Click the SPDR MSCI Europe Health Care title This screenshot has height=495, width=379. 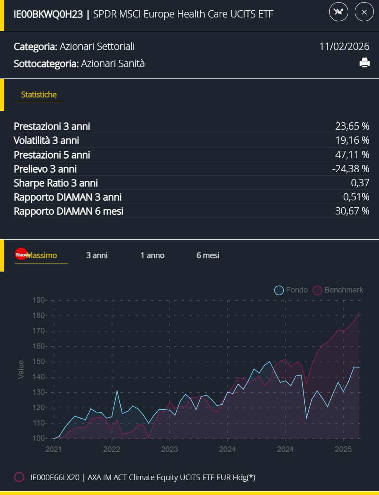[x=183, y=14]
